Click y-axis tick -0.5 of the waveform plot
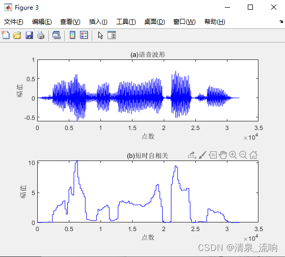Screen dimensions: 285x257 [x=30, y=118]
